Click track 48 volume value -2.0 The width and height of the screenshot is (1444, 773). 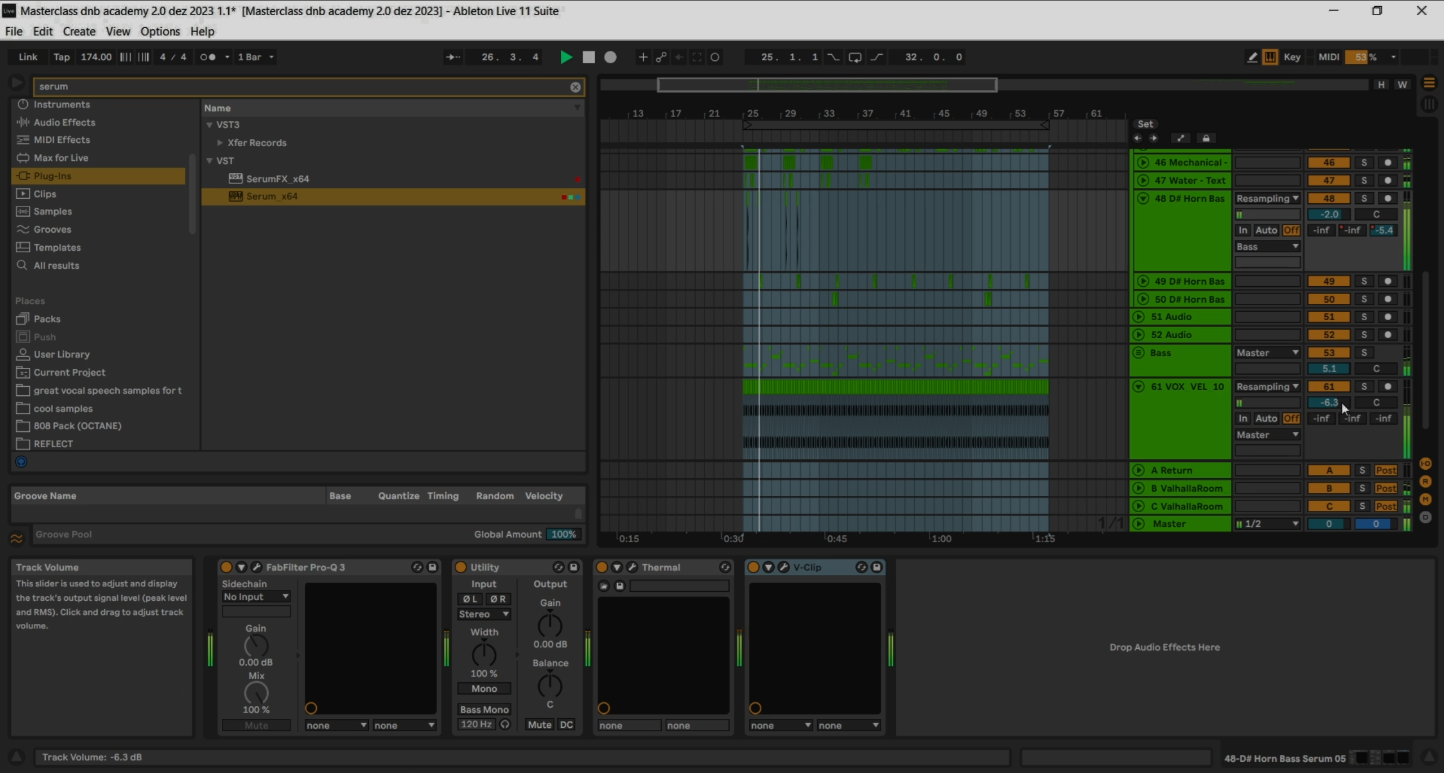1329,215
